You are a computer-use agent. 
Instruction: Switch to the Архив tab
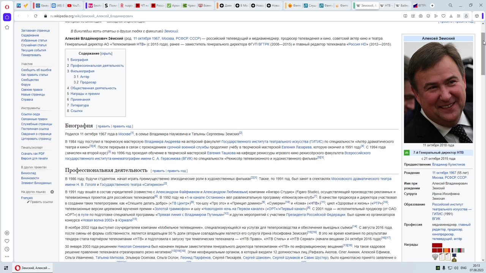pos(174,6)
